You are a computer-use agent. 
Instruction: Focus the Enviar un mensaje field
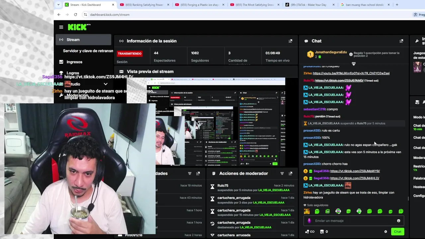pos(354,221)
